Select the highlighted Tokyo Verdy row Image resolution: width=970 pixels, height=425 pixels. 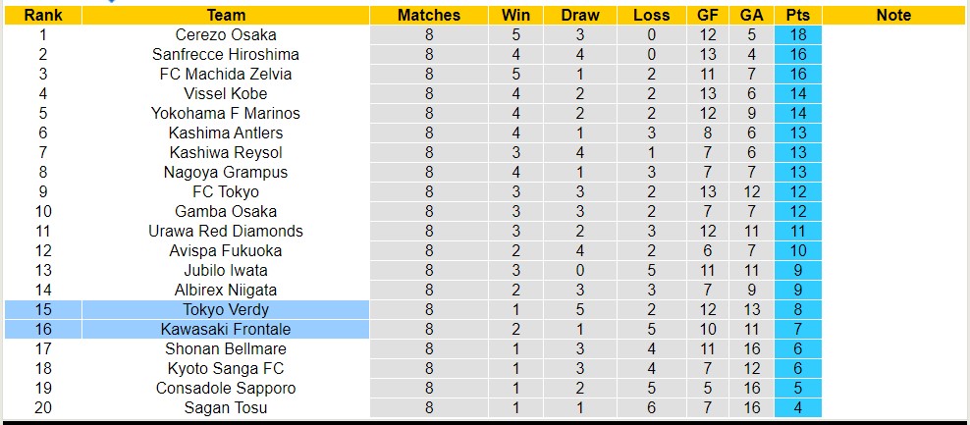(226, 309)
